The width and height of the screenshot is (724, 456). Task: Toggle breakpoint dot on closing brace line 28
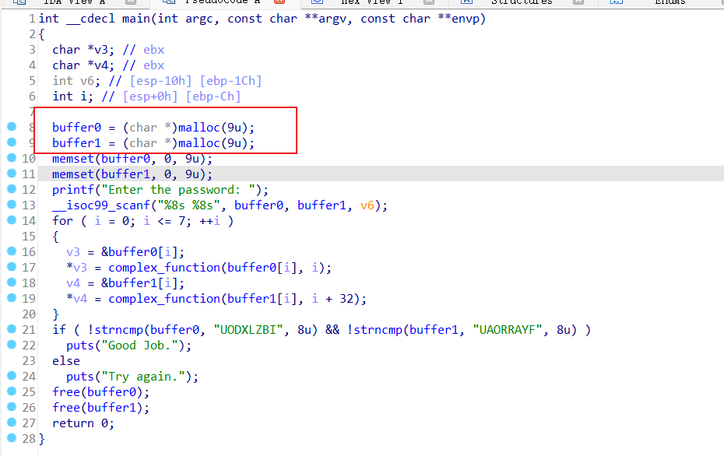pos(12,438)
